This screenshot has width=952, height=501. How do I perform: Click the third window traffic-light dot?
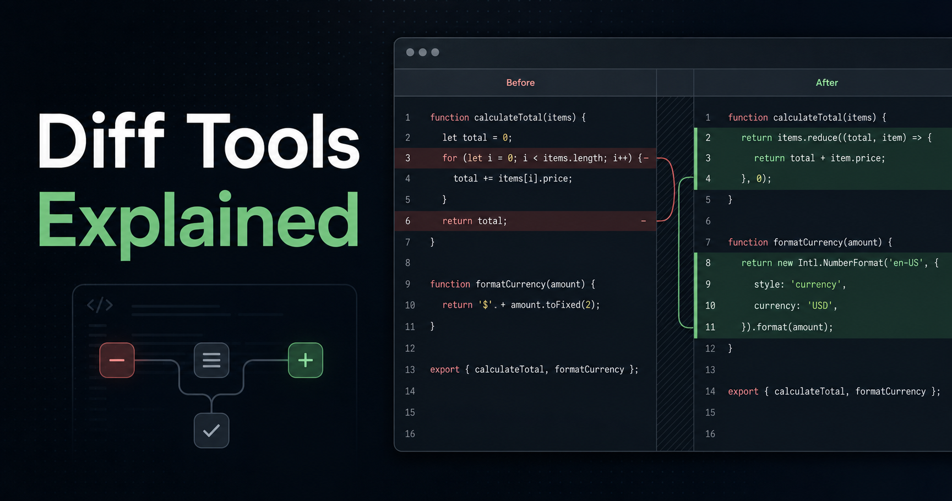point(435,52)
